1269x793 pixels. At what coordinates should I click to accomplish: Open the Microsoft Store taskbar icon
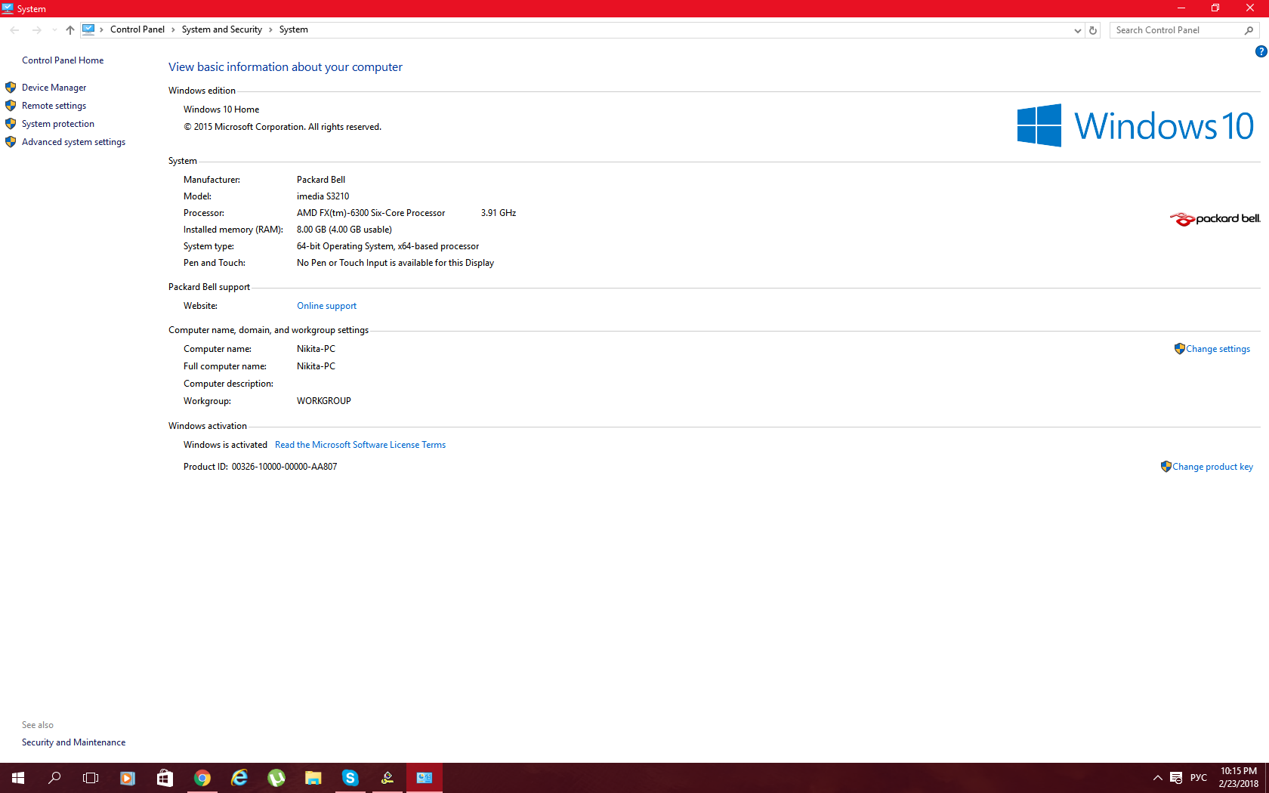165,778
